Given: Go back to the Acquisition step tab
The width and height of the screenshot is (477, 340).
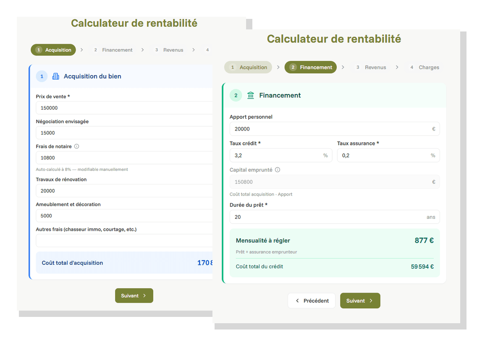Looking at the screenshot, I should pos(248,67).
